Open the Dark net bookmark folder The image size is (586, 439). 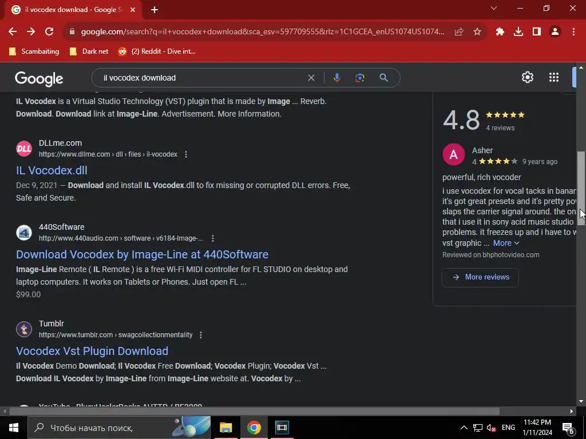click(x=89, y=51)
